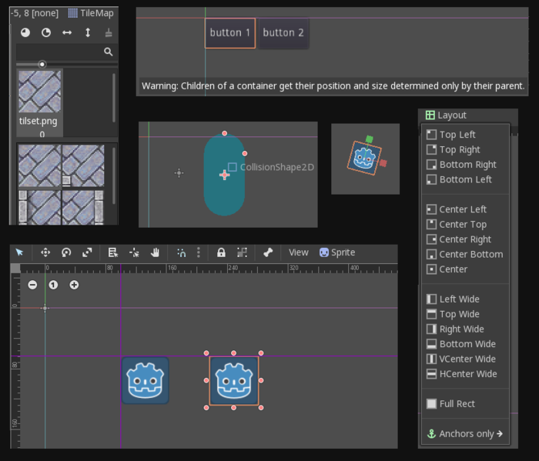Open the skeleton bone options icon
Image resolution: width=539 pixels, height=461 pixels.
tap(268, 252)
